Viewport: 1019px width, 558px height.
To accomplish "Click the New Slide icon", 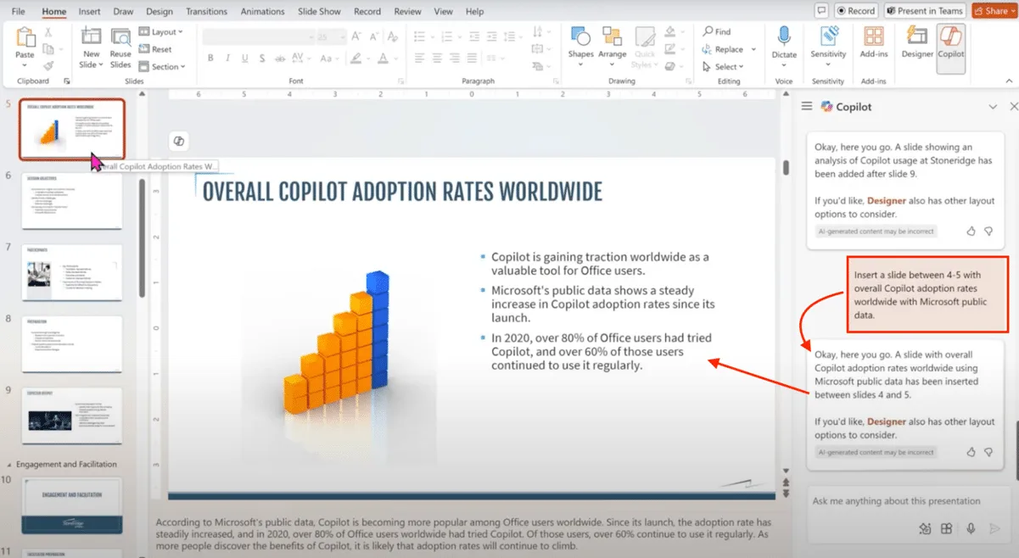I will point(91,37).
